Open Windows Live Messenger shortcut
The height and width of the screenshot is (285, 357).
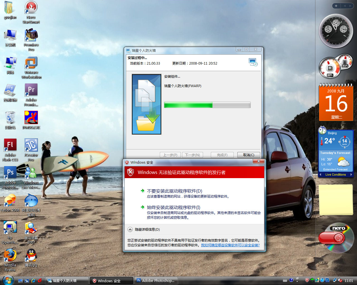[31, 178]
